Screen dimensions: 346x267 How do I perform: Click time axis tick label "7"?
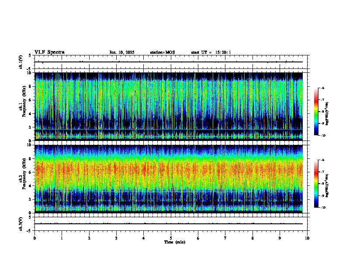[x=225, y=238]
